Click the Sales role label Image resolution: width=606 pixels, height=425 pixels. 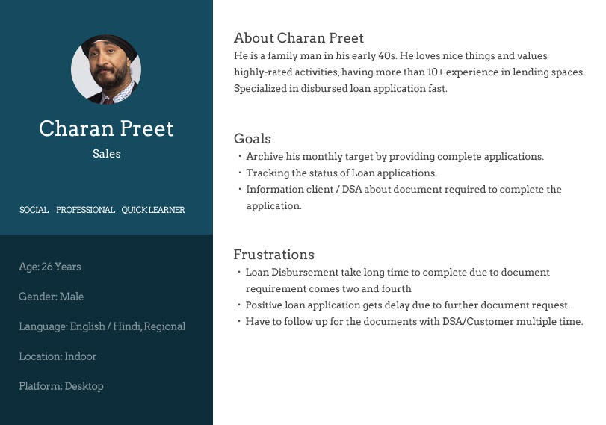(x=107, y=154)
